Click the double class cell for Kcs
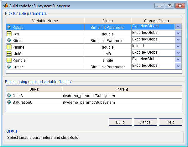 108,34
